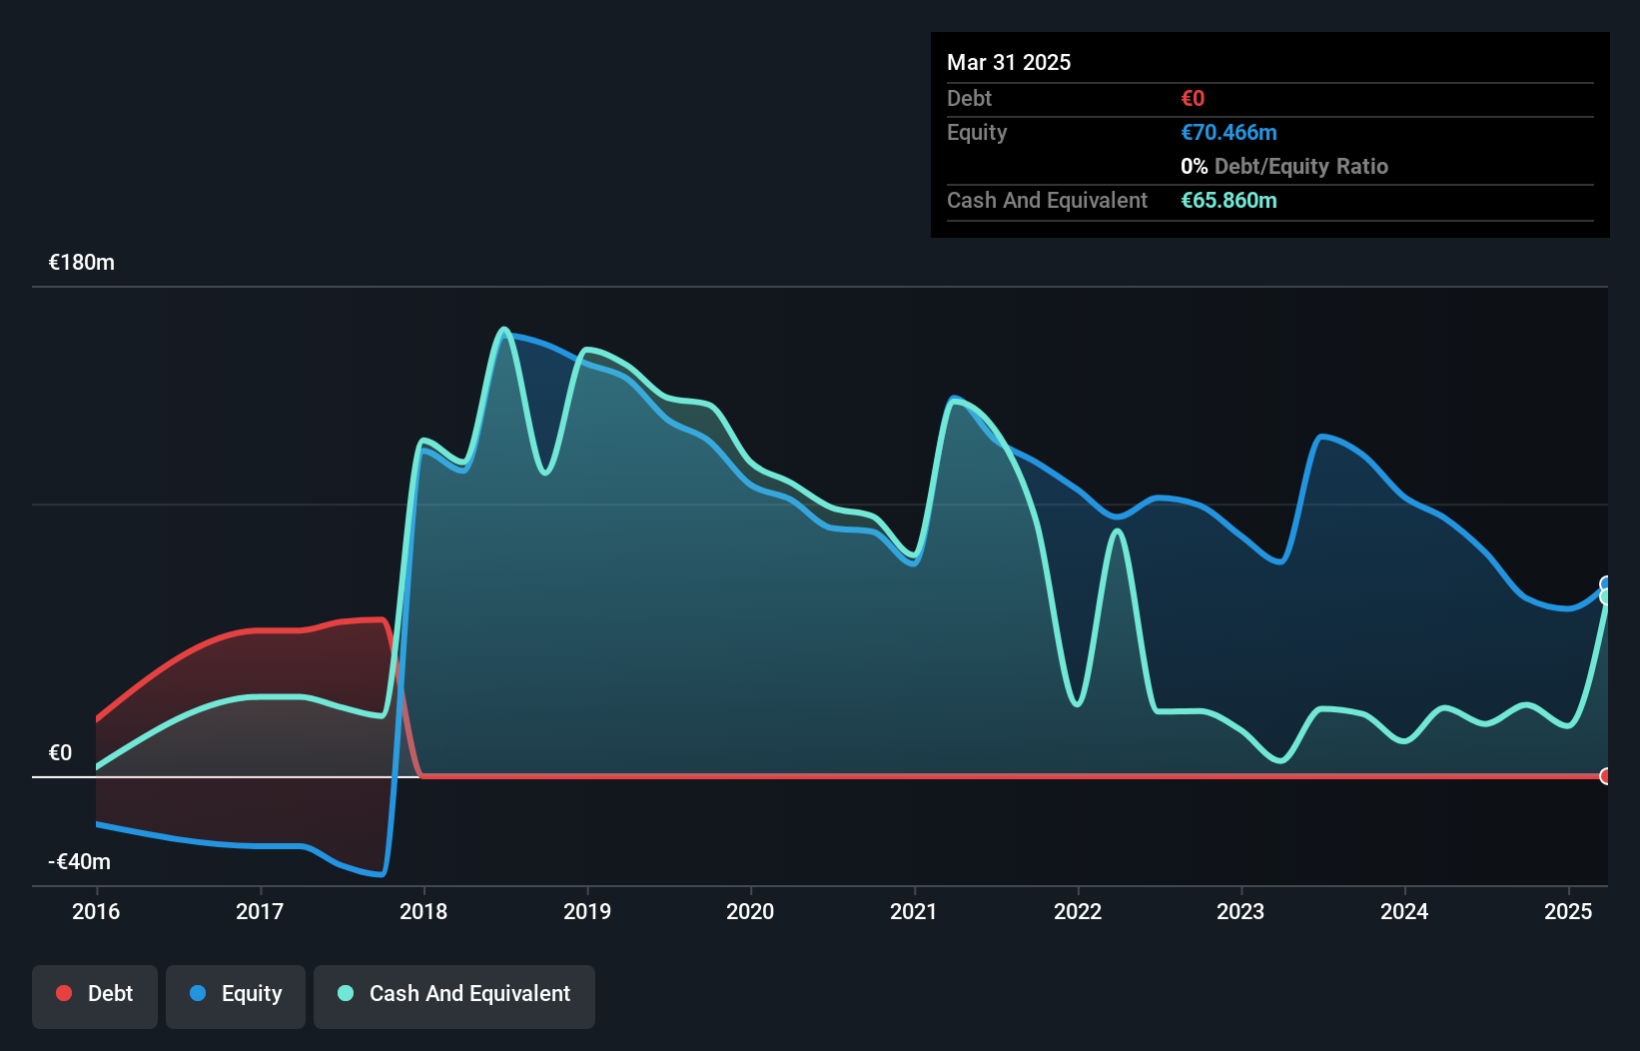Viewport: 1640px width, 1051px height.
Task: Click the 2023 x-axis label
Action: (1240, 911)
